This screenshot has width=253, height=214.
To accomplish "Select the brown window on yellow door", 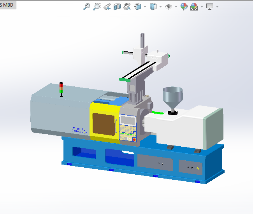I will tap(104, 124).
